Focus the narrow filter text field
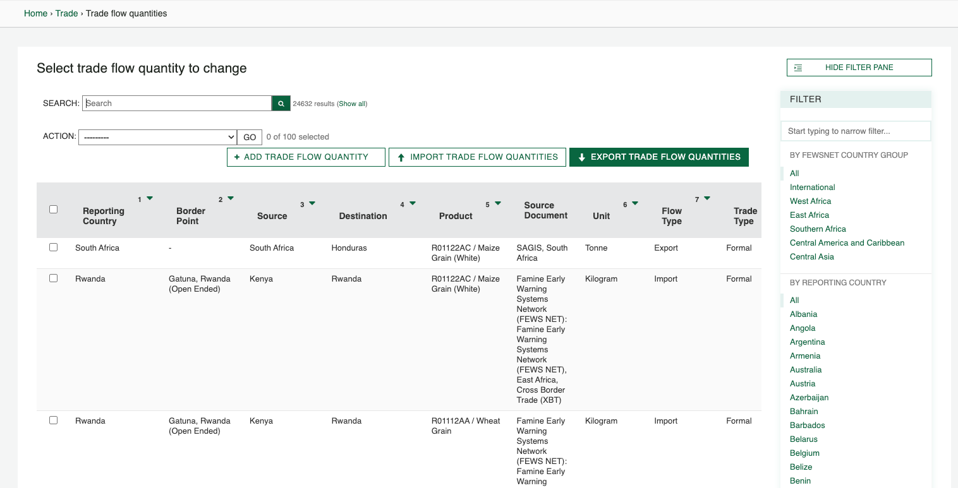 [x=856, y=131]
